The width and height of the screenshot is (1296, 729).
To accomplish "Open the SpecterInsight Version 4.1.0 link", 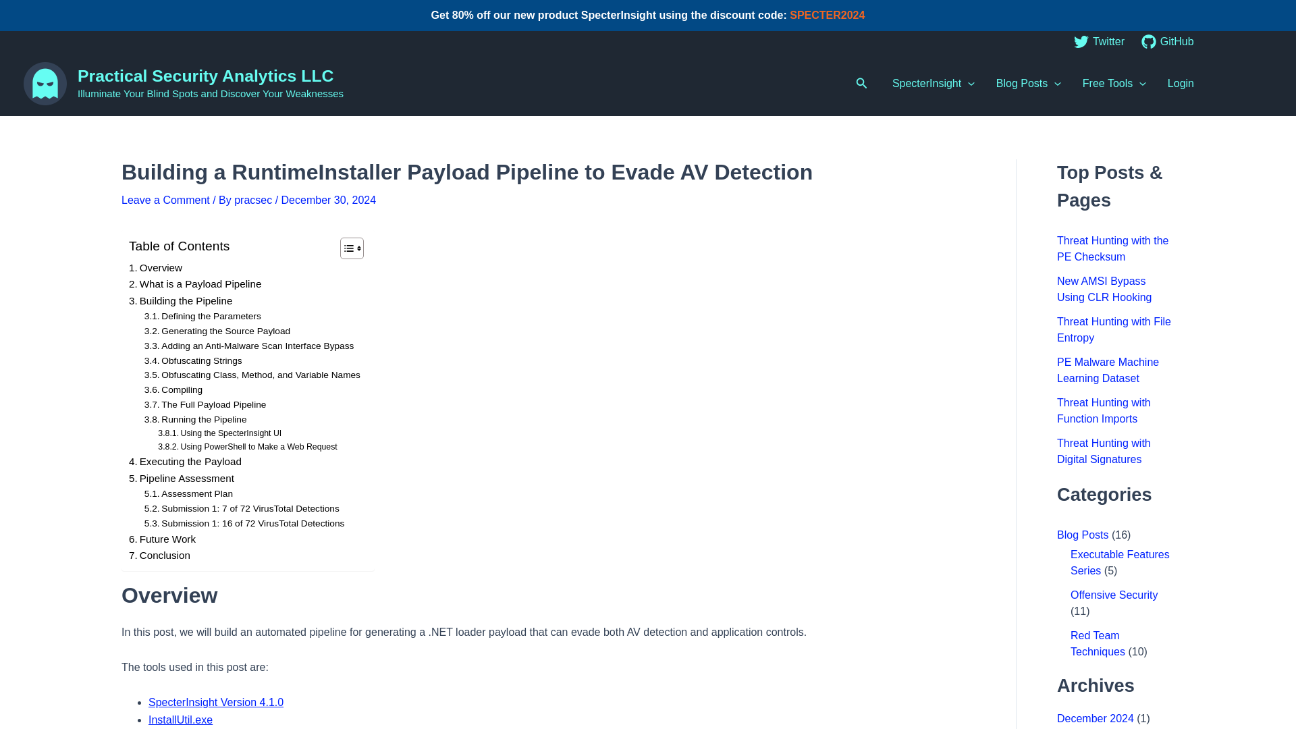I will click(215, 702).
